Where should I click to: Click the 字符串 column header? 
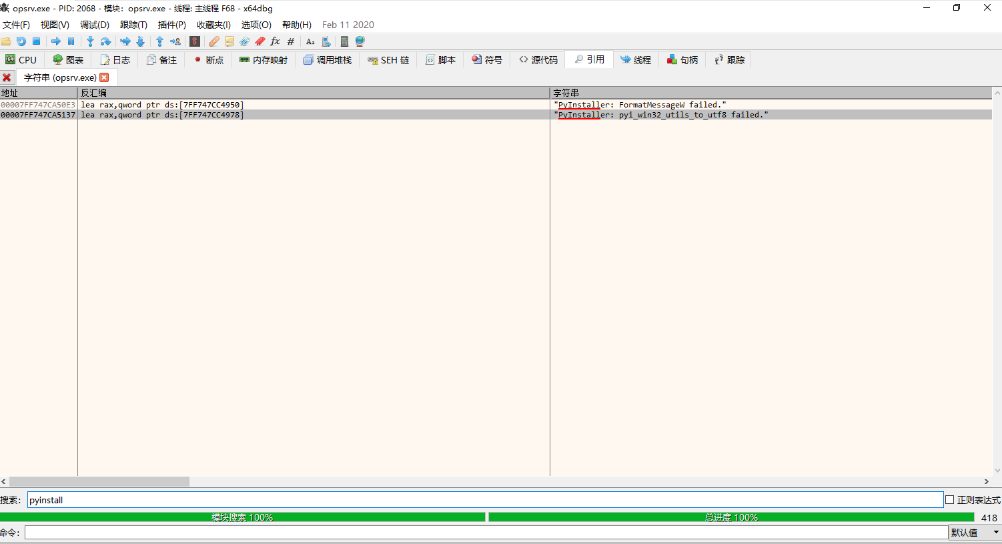coord(772,93)
